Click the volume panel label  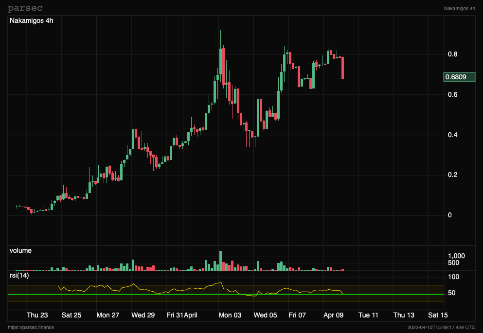coord(20,250)
